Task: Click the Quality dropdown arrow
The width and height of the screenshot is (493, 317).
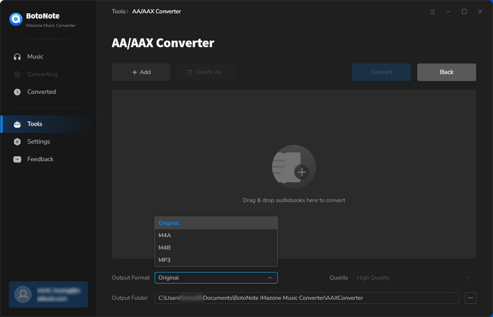Action: point(468,278)
